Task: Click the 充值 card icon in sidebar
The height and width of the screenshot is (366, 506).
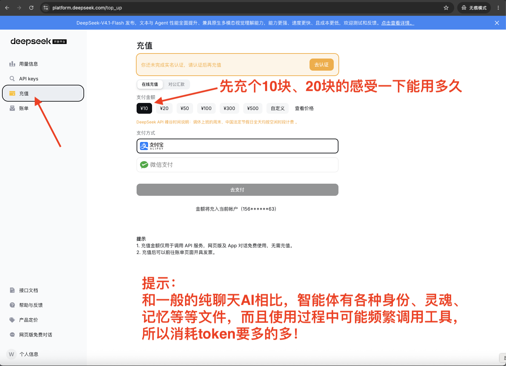Action: pyautogui.click(x=12, y=94)
